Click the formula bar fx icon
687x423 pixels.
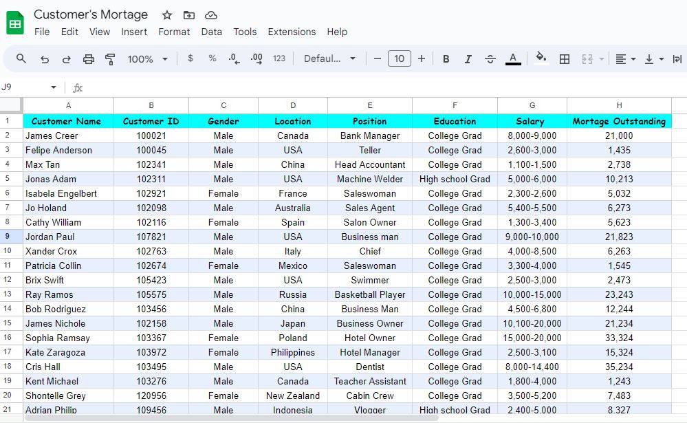coord(78,87)
